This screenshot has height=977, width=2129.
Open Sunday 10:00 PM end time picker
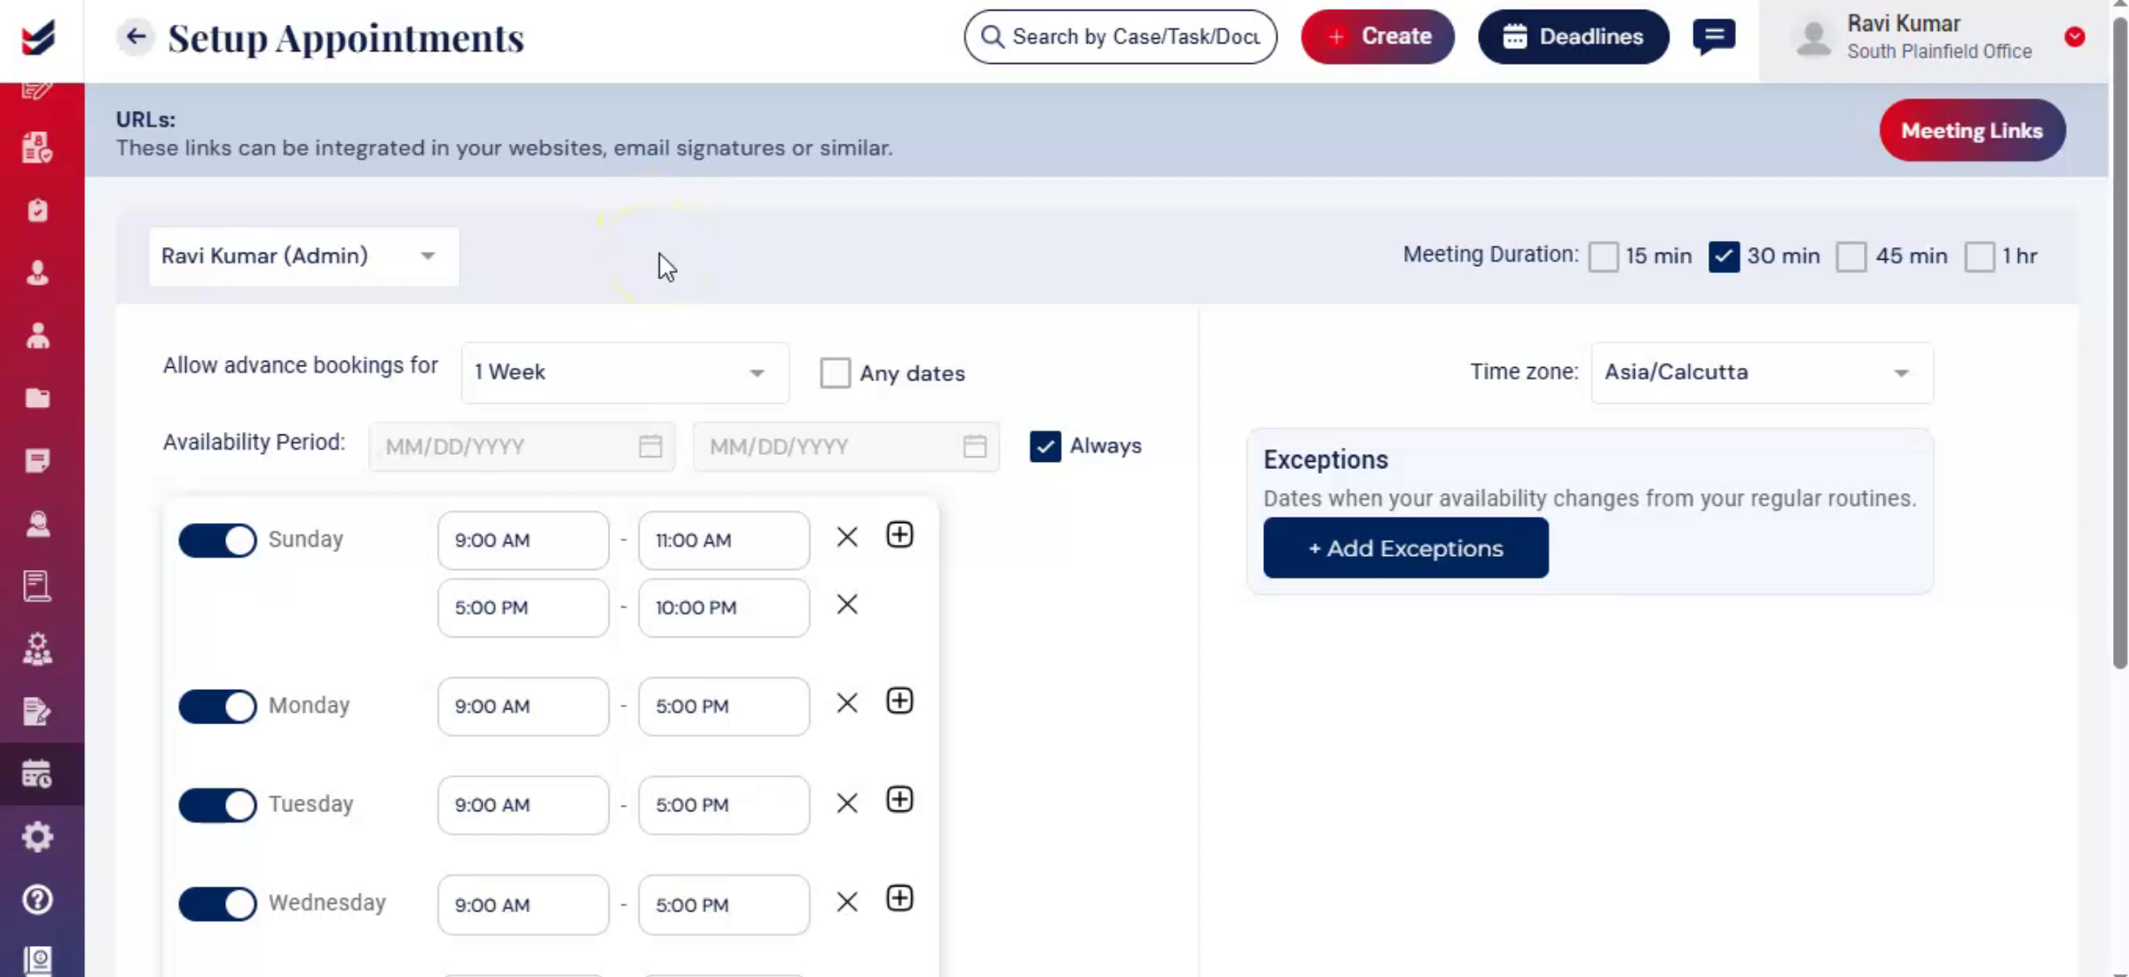point(724,608)
